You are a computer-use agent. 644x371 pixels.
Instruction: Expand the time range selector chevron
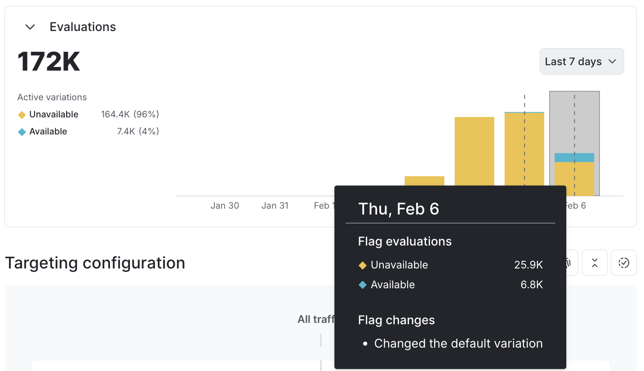click(x=613, y=61)
